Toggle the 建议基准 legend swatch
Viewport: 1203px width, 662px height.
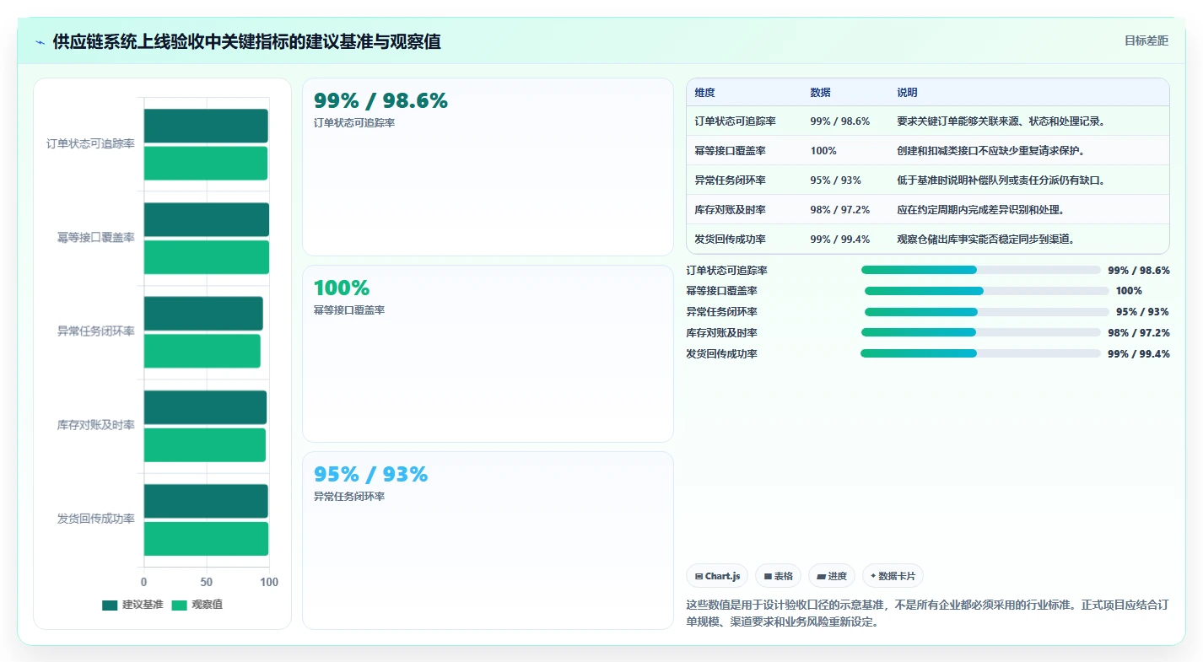click(110, 605)
